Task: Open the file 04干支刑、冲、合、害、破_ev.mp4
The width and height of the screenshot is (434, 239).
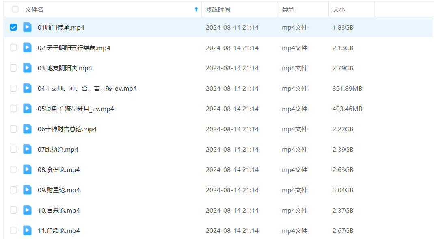Action: pos(87,88)
